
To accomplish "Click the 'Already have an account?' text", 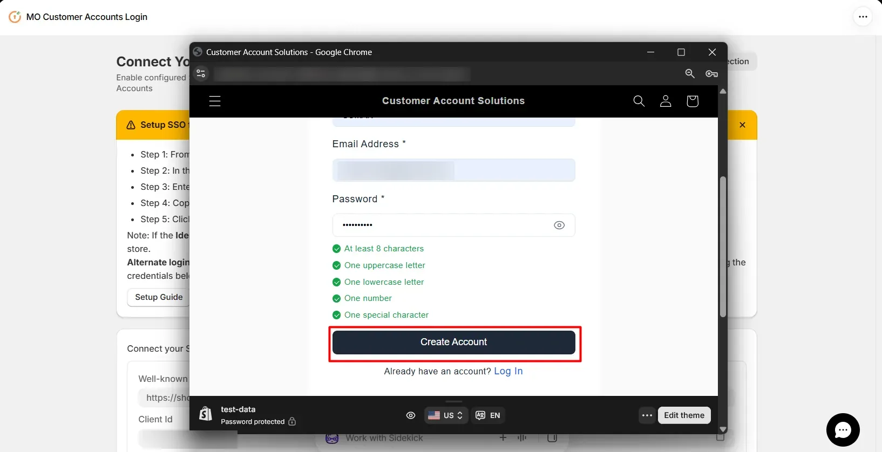I will [438, 371].
